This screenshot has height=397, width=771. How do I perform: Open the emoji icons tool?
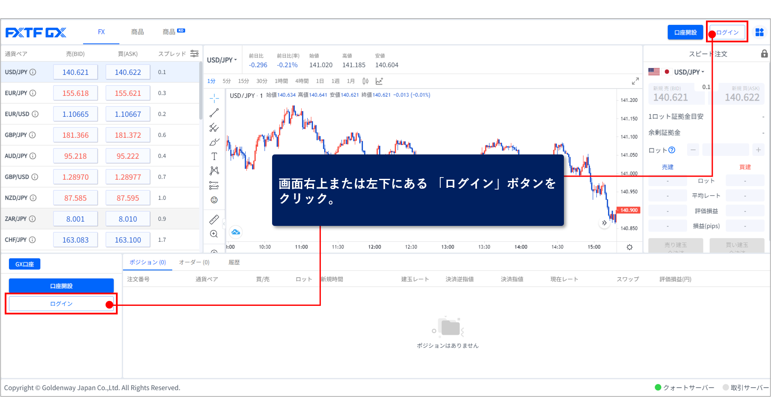[214, 200]
